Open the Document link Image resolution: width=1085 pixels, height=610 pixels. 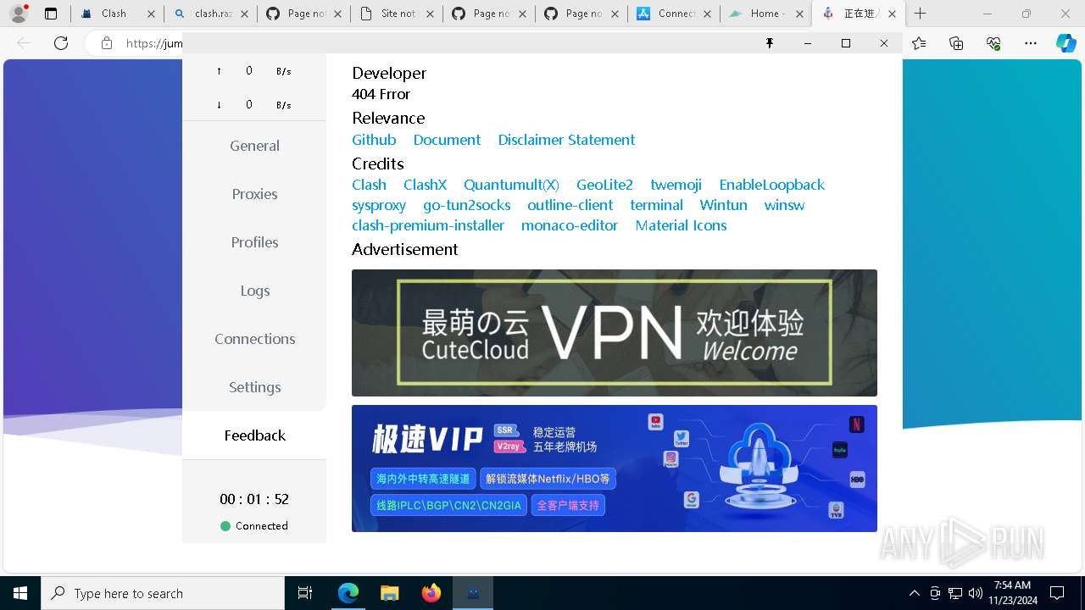pos(447,140)
